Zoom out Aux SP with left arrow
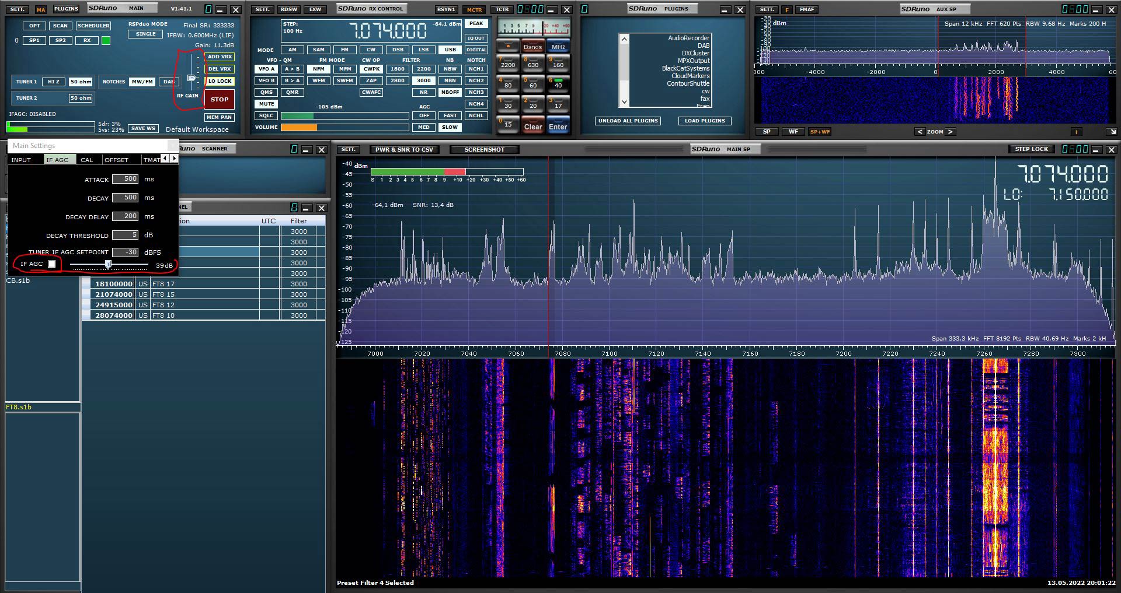Screen dimensions: 1121x593 (x=920, y=132)
